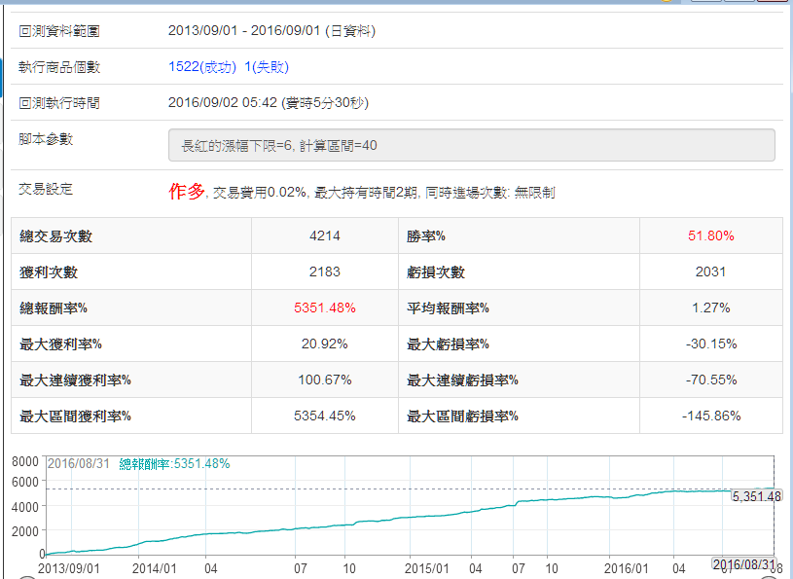793x579 pixels.
Task: Click the 腳本參數 script parameters field
Action: tap(471, 146)
